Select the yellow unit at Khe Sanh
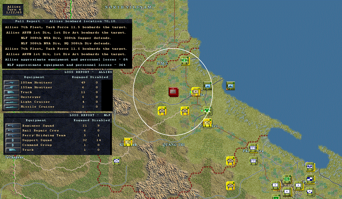342x199 pixels. pyautogui.click(x=128, y=142)
